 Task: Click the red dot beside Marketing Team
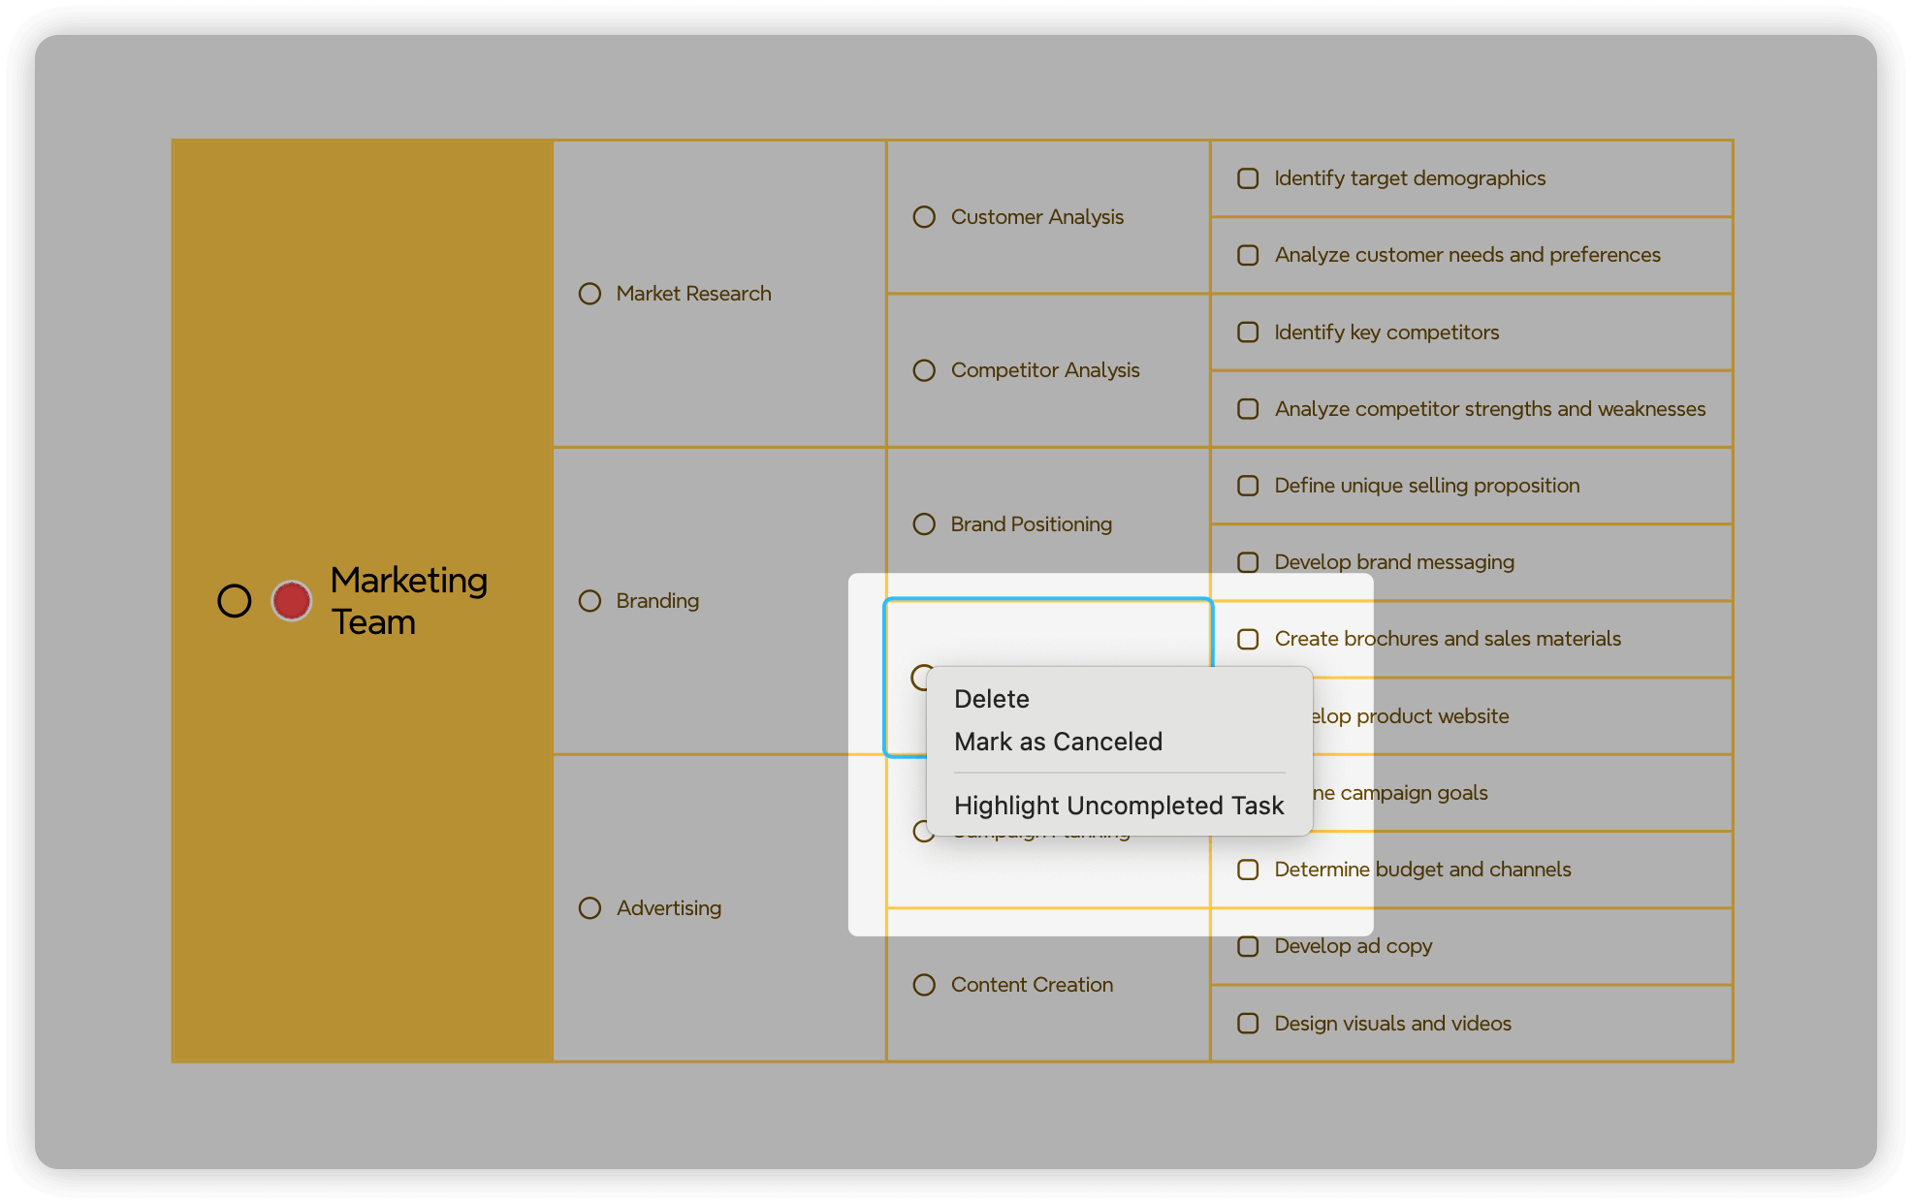point(291,601)
